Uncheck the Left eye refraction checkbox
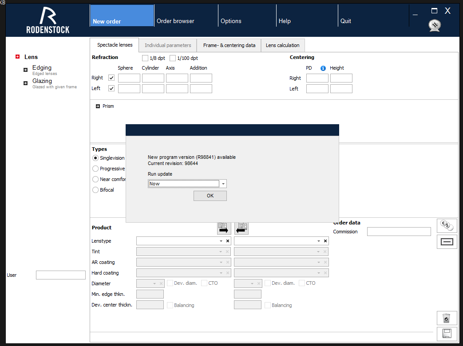The image size is (463, 346). click(x=111, y=88)
